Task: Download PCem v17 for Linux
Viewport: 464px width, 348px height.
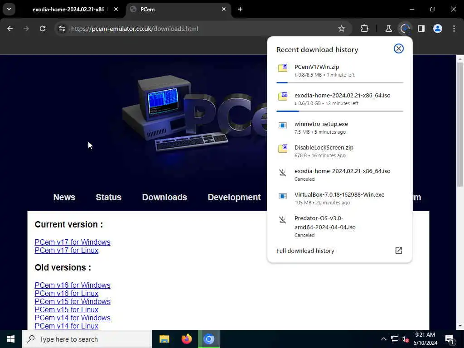Action: (67, 250)
